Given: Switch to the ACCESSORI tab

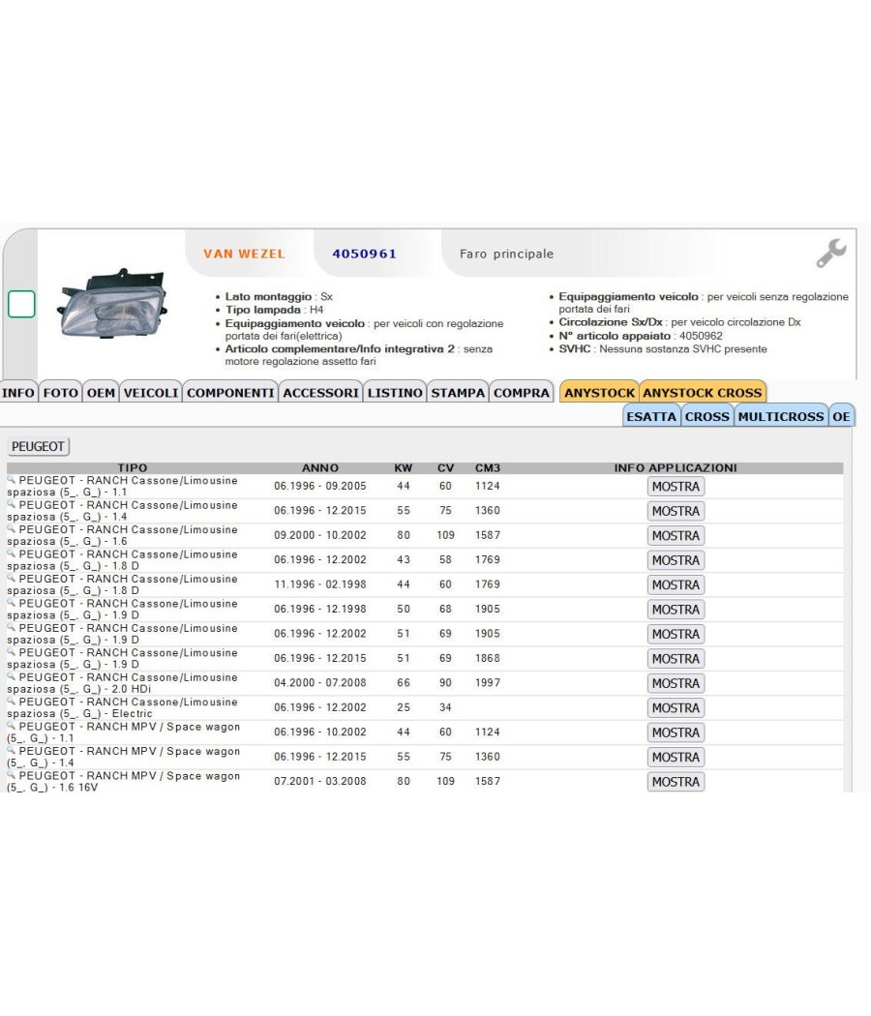Looking at the screenshot, I should (320, 393).
